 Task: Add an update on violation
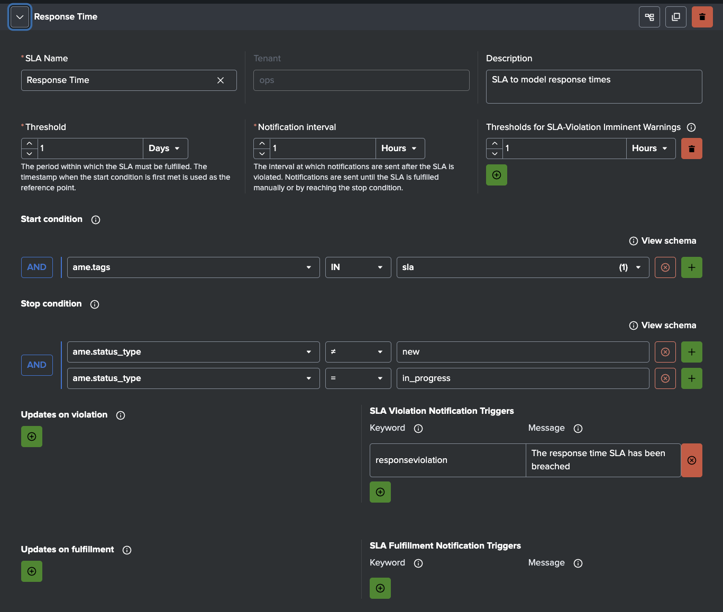pos(32,437)
